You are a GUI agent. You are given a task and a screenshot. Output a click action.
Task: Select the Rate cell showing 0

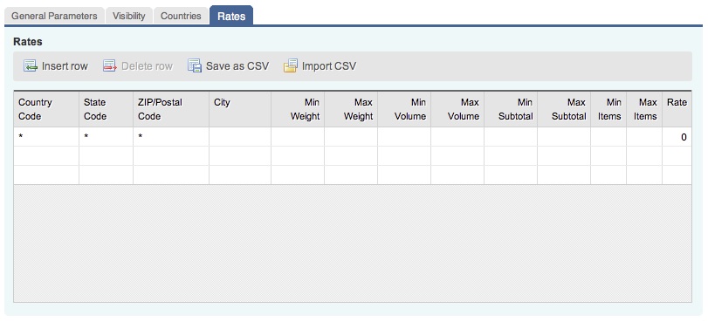click(x=677, y=136)
